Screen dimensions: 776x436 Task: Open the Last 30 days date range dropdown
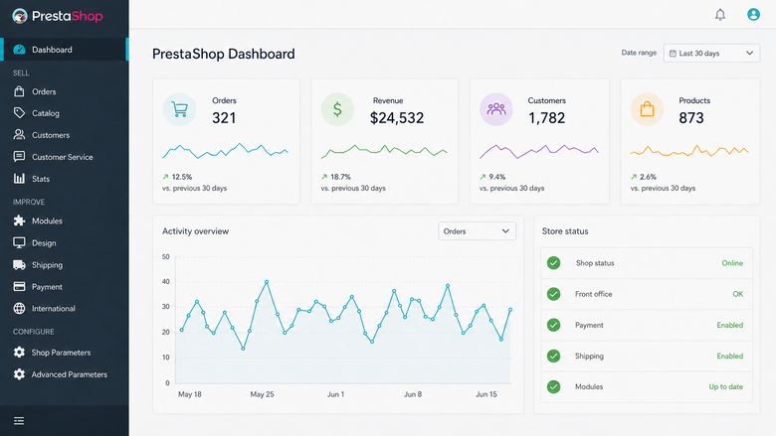click(x=711, y=53)
